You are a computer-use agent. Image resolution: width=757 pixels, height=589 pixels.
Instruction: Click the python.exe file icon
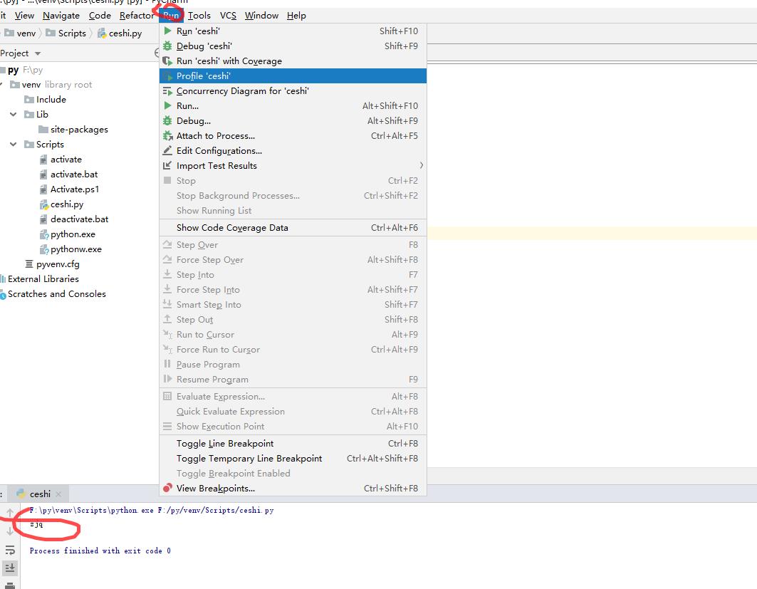point(44,234)
